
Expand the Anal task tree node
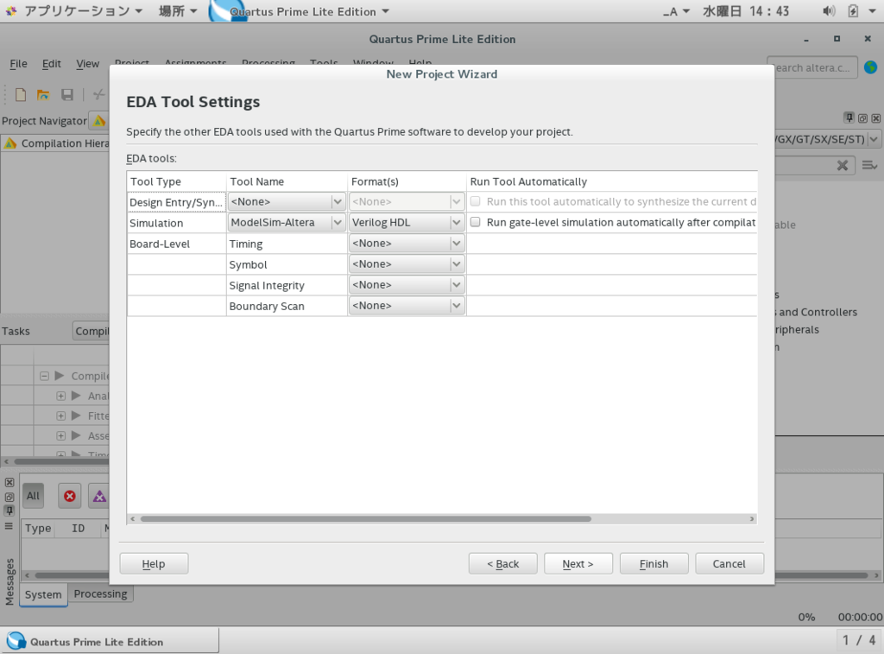click(x=61, y=397)
